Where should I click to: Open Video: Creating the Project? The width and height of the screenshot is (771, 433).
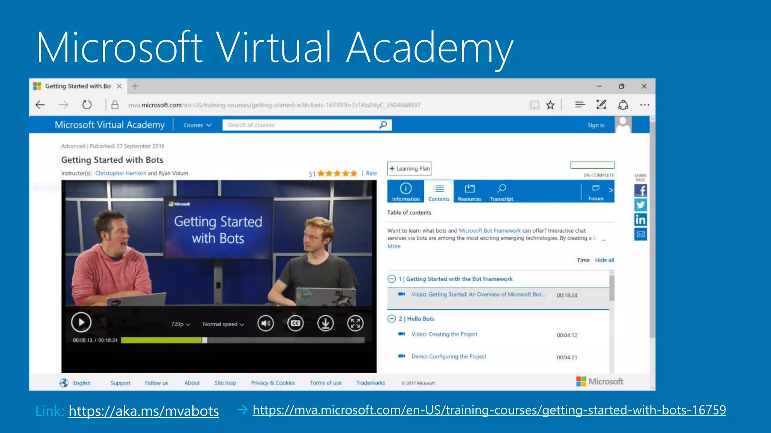tap(444, 335)
